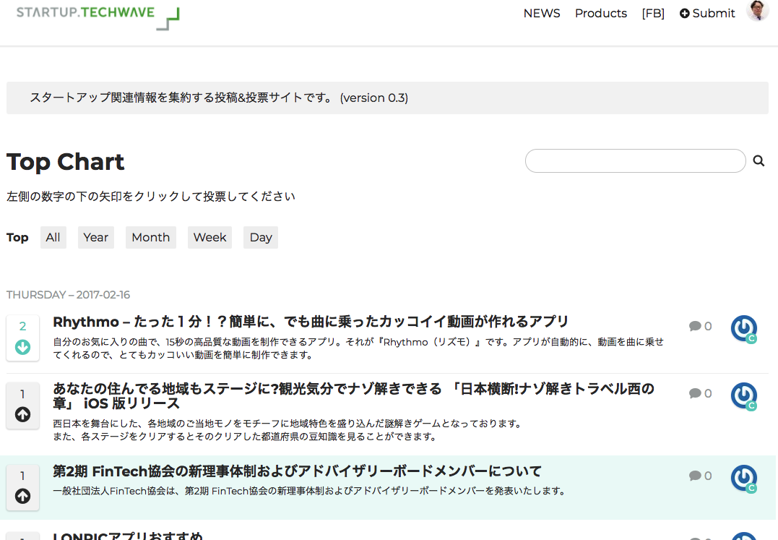View the author avatar of the Rhythmo post

click(x=743, y=329)
